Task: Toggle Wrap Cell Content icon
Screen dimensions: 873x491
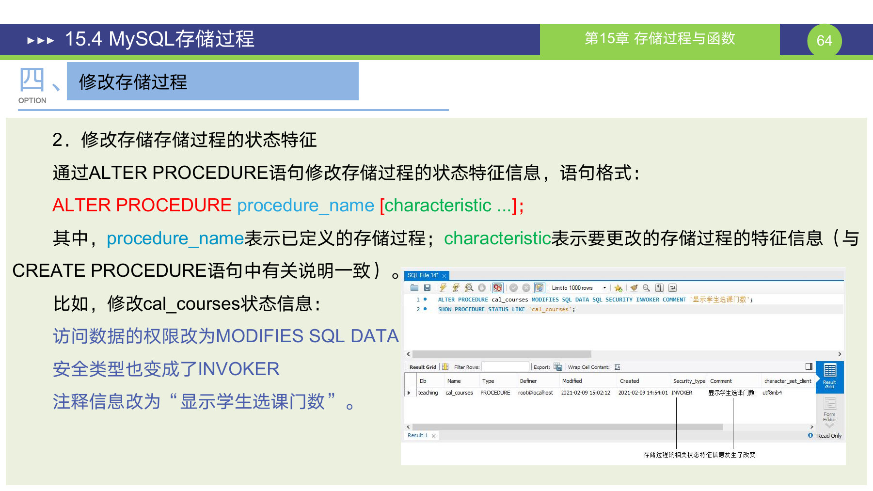Action: pyautogui.click(x=617, y=367)
